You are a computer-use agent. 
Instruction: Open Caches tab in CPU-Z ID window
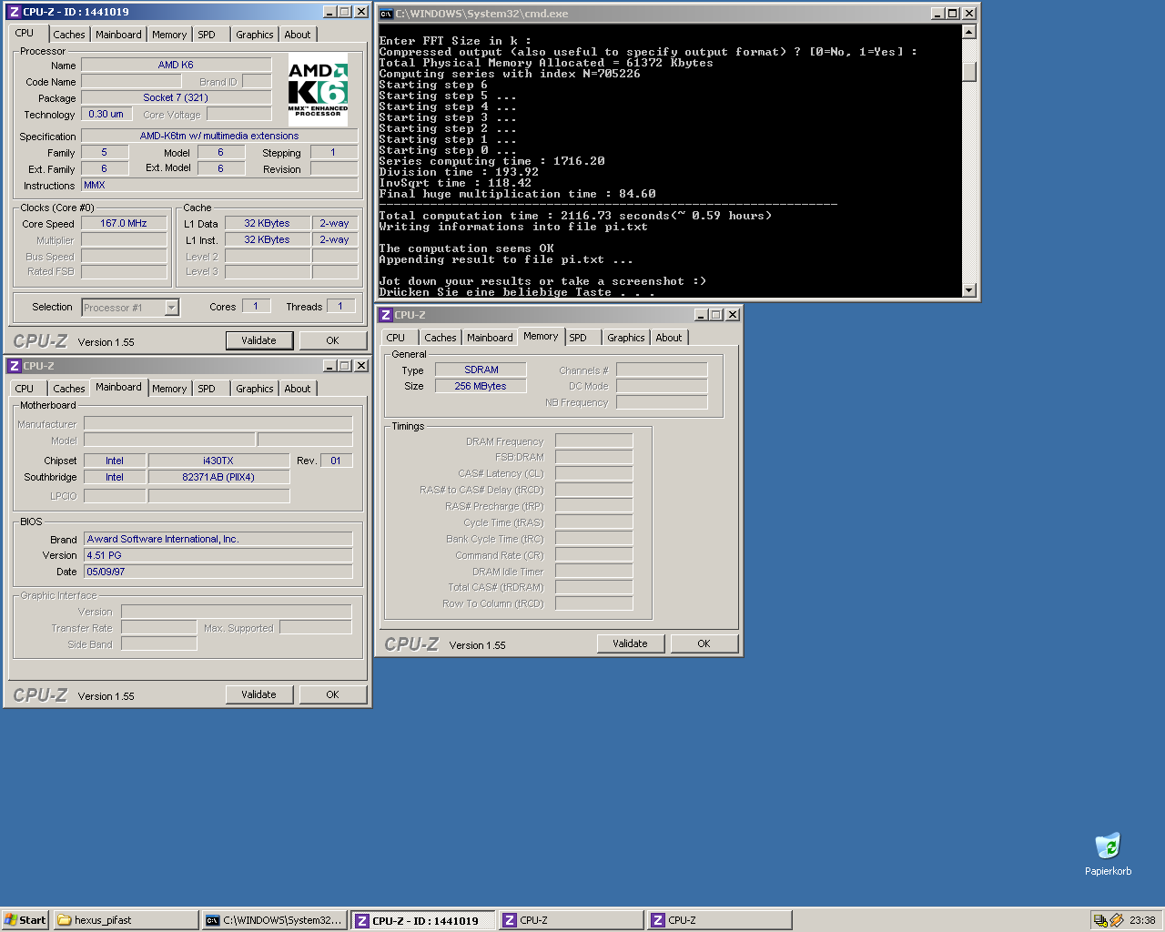tap(69, 35)
